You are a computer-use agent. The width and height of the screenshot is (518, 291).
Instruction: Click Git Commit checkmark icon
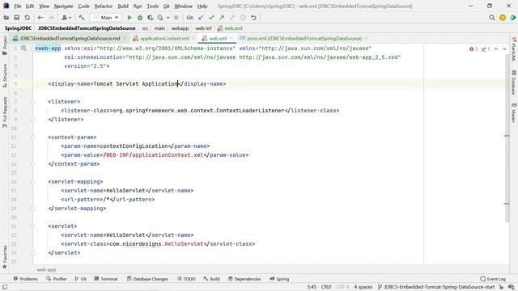click(211, 18)
